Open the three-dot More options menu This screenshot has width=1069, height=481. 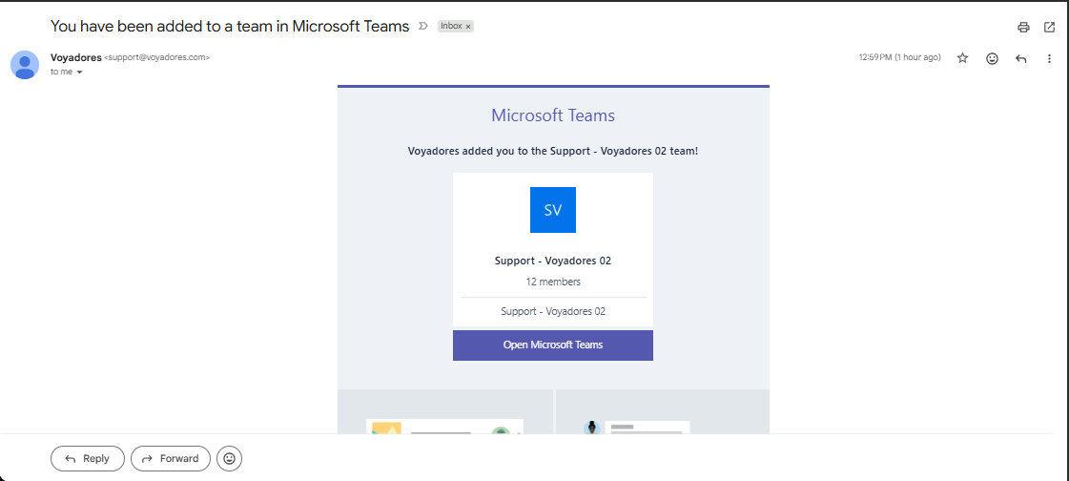coord(1049,58)
